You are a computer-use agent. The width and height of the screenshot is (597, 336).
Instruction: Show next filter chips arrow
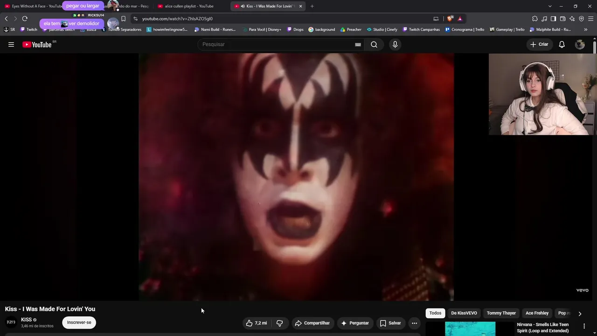[x=580, y=314]
